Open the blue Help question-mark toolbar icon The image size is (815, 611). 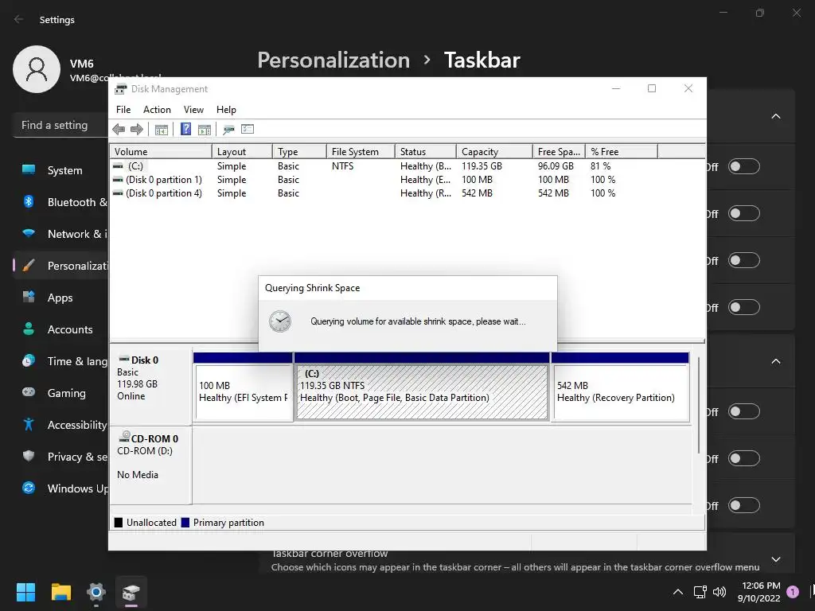(x=185, y=130)
